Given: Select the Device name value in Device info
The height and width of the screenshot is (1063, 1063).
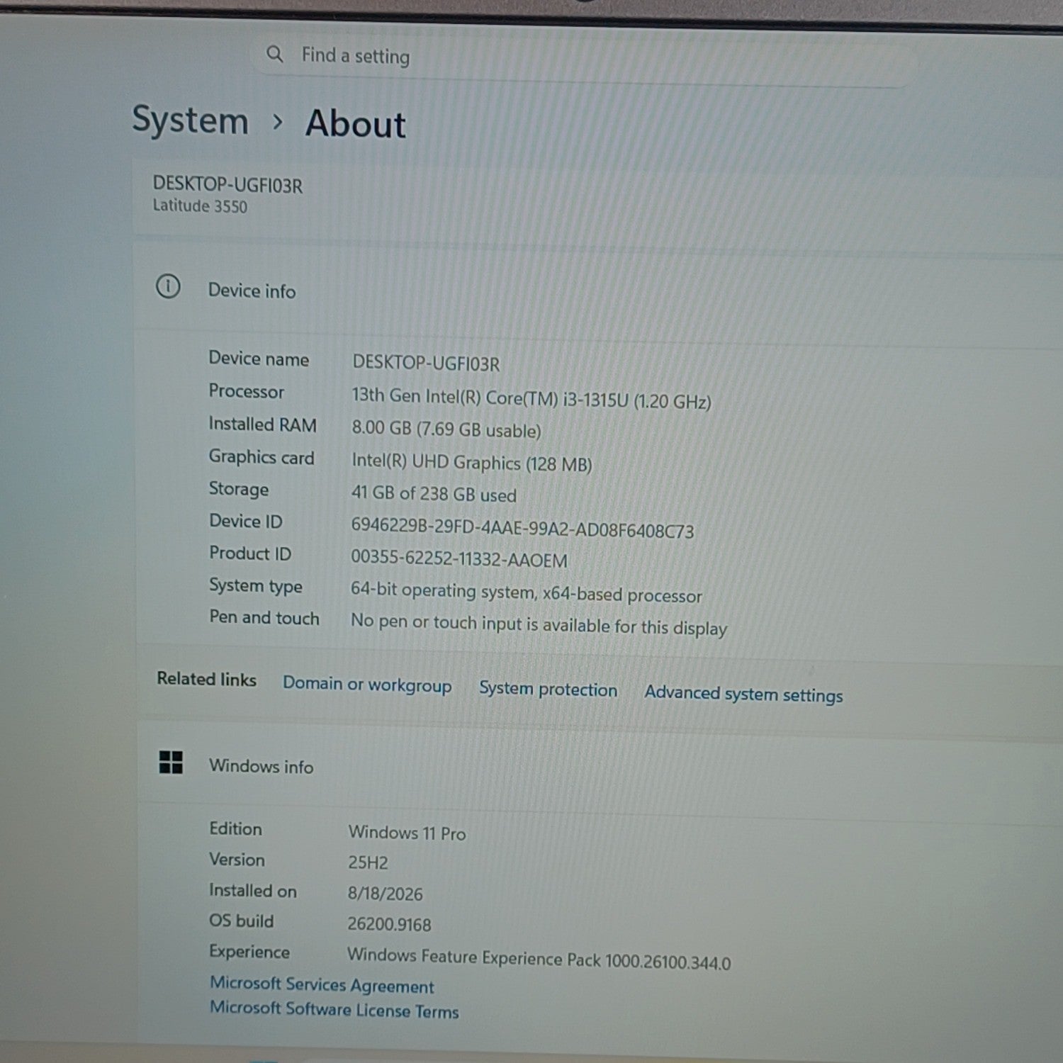Looking at the screenshot, I should (426, 364).
